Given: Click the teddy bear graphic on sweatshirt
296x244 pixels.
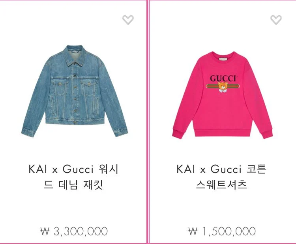Looking at the screenshot, I should pos(223,87).
